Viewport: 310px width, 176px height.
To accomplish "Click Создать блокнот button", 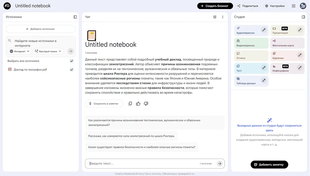I will pyautogui.click(x=215, y=6).
